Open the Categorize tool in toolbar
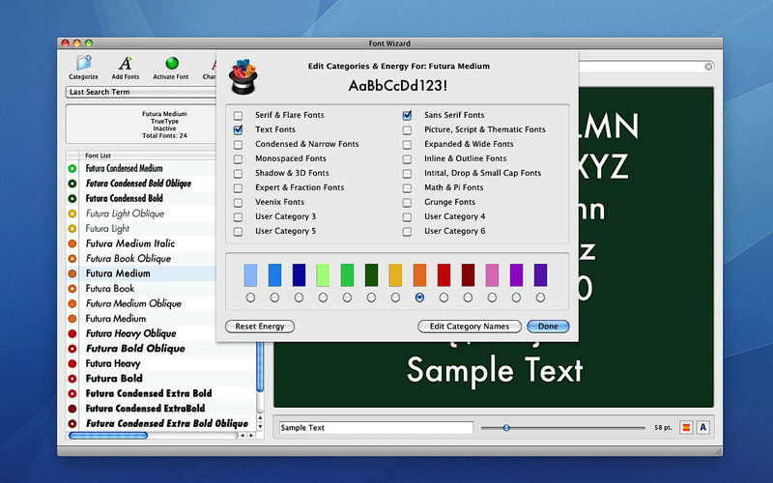This screenshot has height=483, width=773. point(83,67)
